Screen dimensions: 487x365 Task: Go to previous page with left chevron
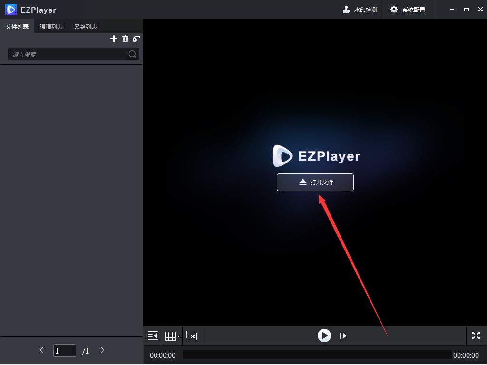coord(41,350)
